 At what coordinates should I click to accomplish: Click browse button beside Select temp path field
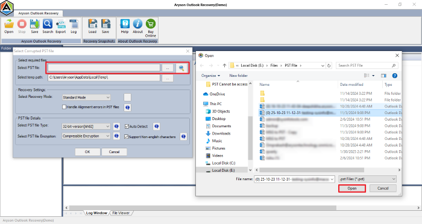168,78
